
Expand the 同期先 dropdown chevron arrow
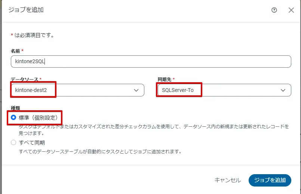283,90
